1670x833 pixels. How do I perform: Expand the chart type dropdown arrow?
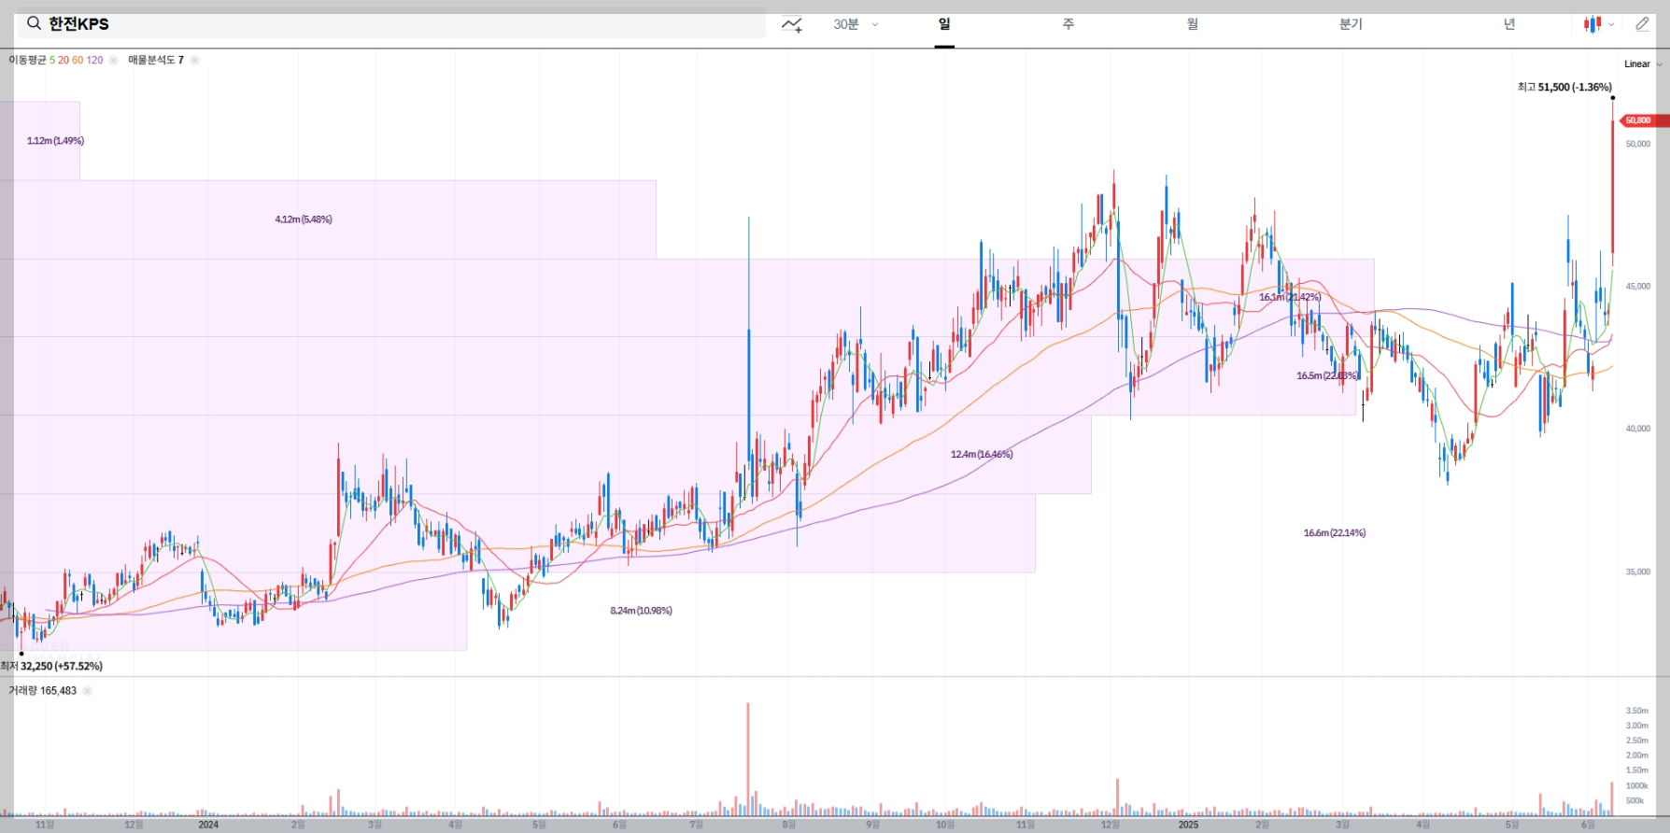tap(1611, 25)
